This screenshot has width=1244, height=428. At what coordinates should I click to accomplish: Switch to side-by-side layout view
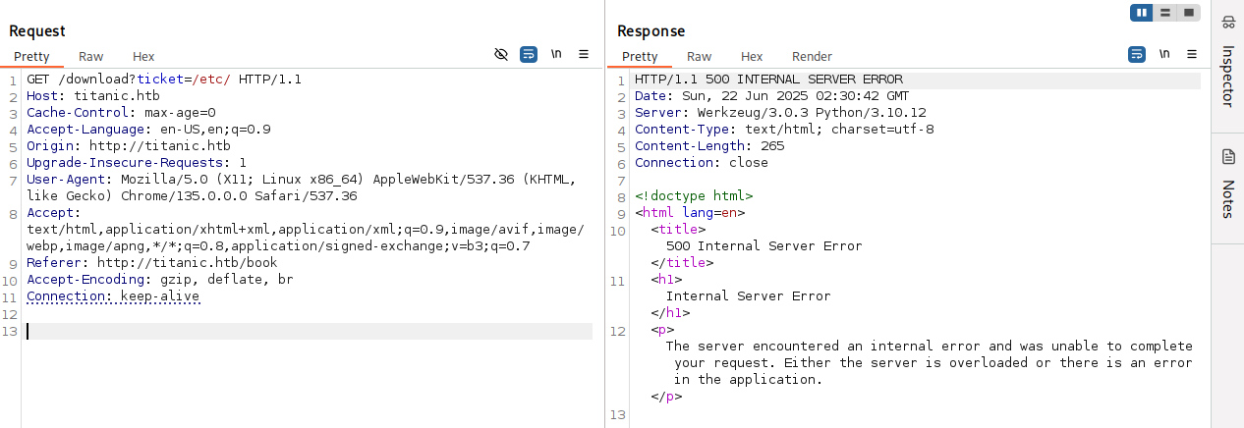[x=1141, y=13]
